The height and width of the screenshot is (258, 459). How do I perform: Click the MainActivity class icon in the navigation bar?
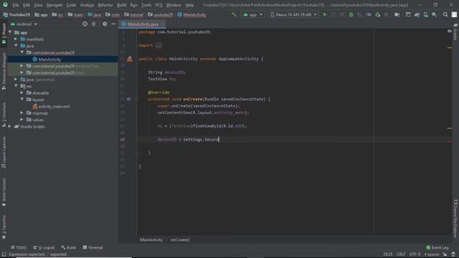[x=180, y=14]
